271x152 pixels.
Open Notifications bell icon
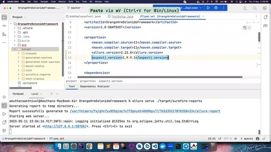[265, 17]
